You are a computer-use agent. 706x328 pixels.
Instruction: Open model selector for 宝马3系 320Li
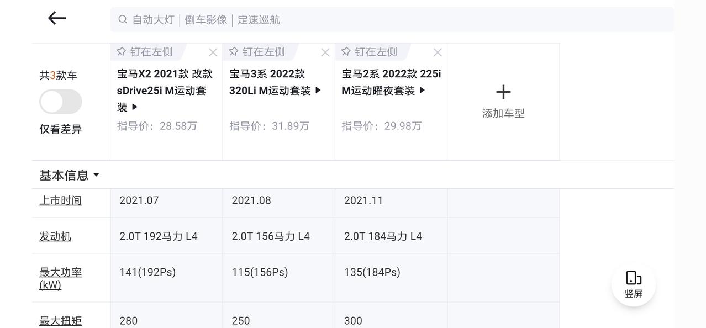pos(275,82)
